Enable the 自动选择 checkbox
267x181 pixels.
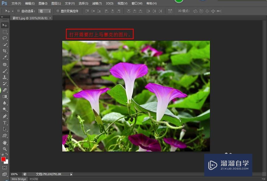point(18,11)
